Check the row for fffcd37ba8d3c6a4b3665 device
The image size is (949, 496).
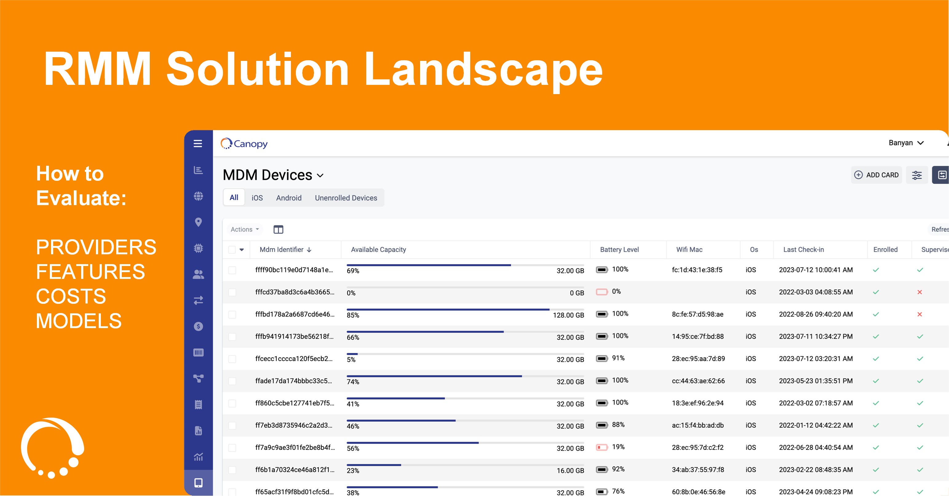pyautogui.click(x=232, y=292)
